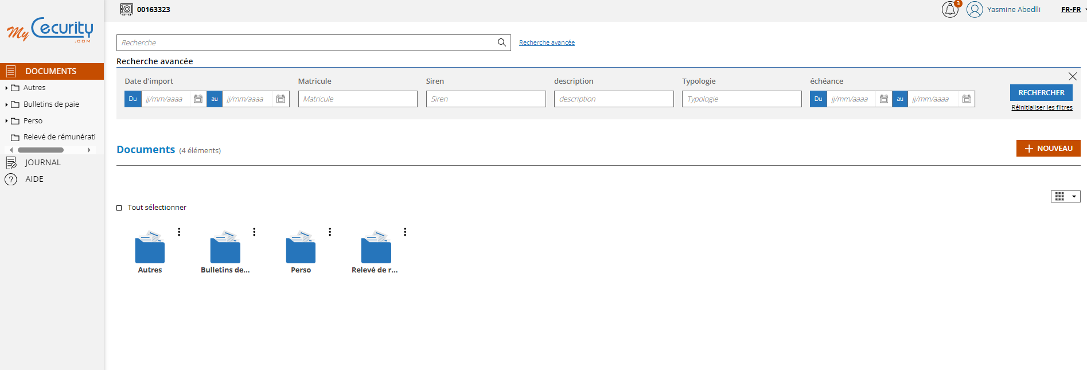Image resolution: width=1087 pixels, height=370 pixels.
Task: Open the Bulletins de paie folder icon
Action: coord(225,248)
